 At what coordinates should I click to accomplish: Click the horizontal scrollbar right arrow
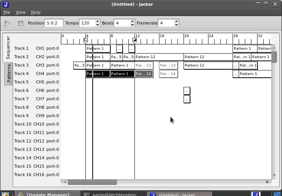pos(267,182)
